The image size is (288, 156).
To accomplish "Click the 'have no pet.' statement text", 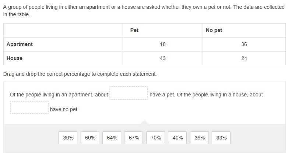I will pos(64,109).
